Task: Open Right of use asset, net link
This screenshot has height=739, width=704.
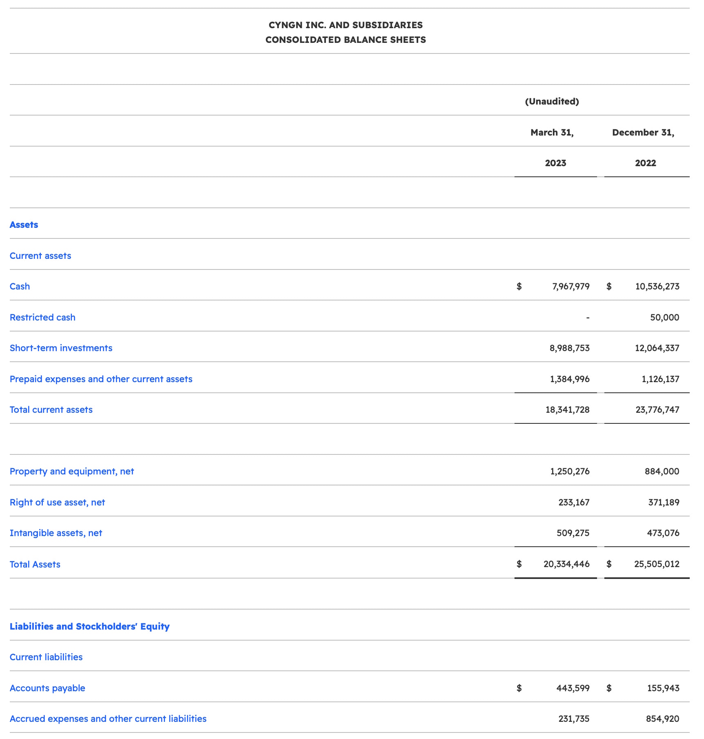Action: pos(57,503)
